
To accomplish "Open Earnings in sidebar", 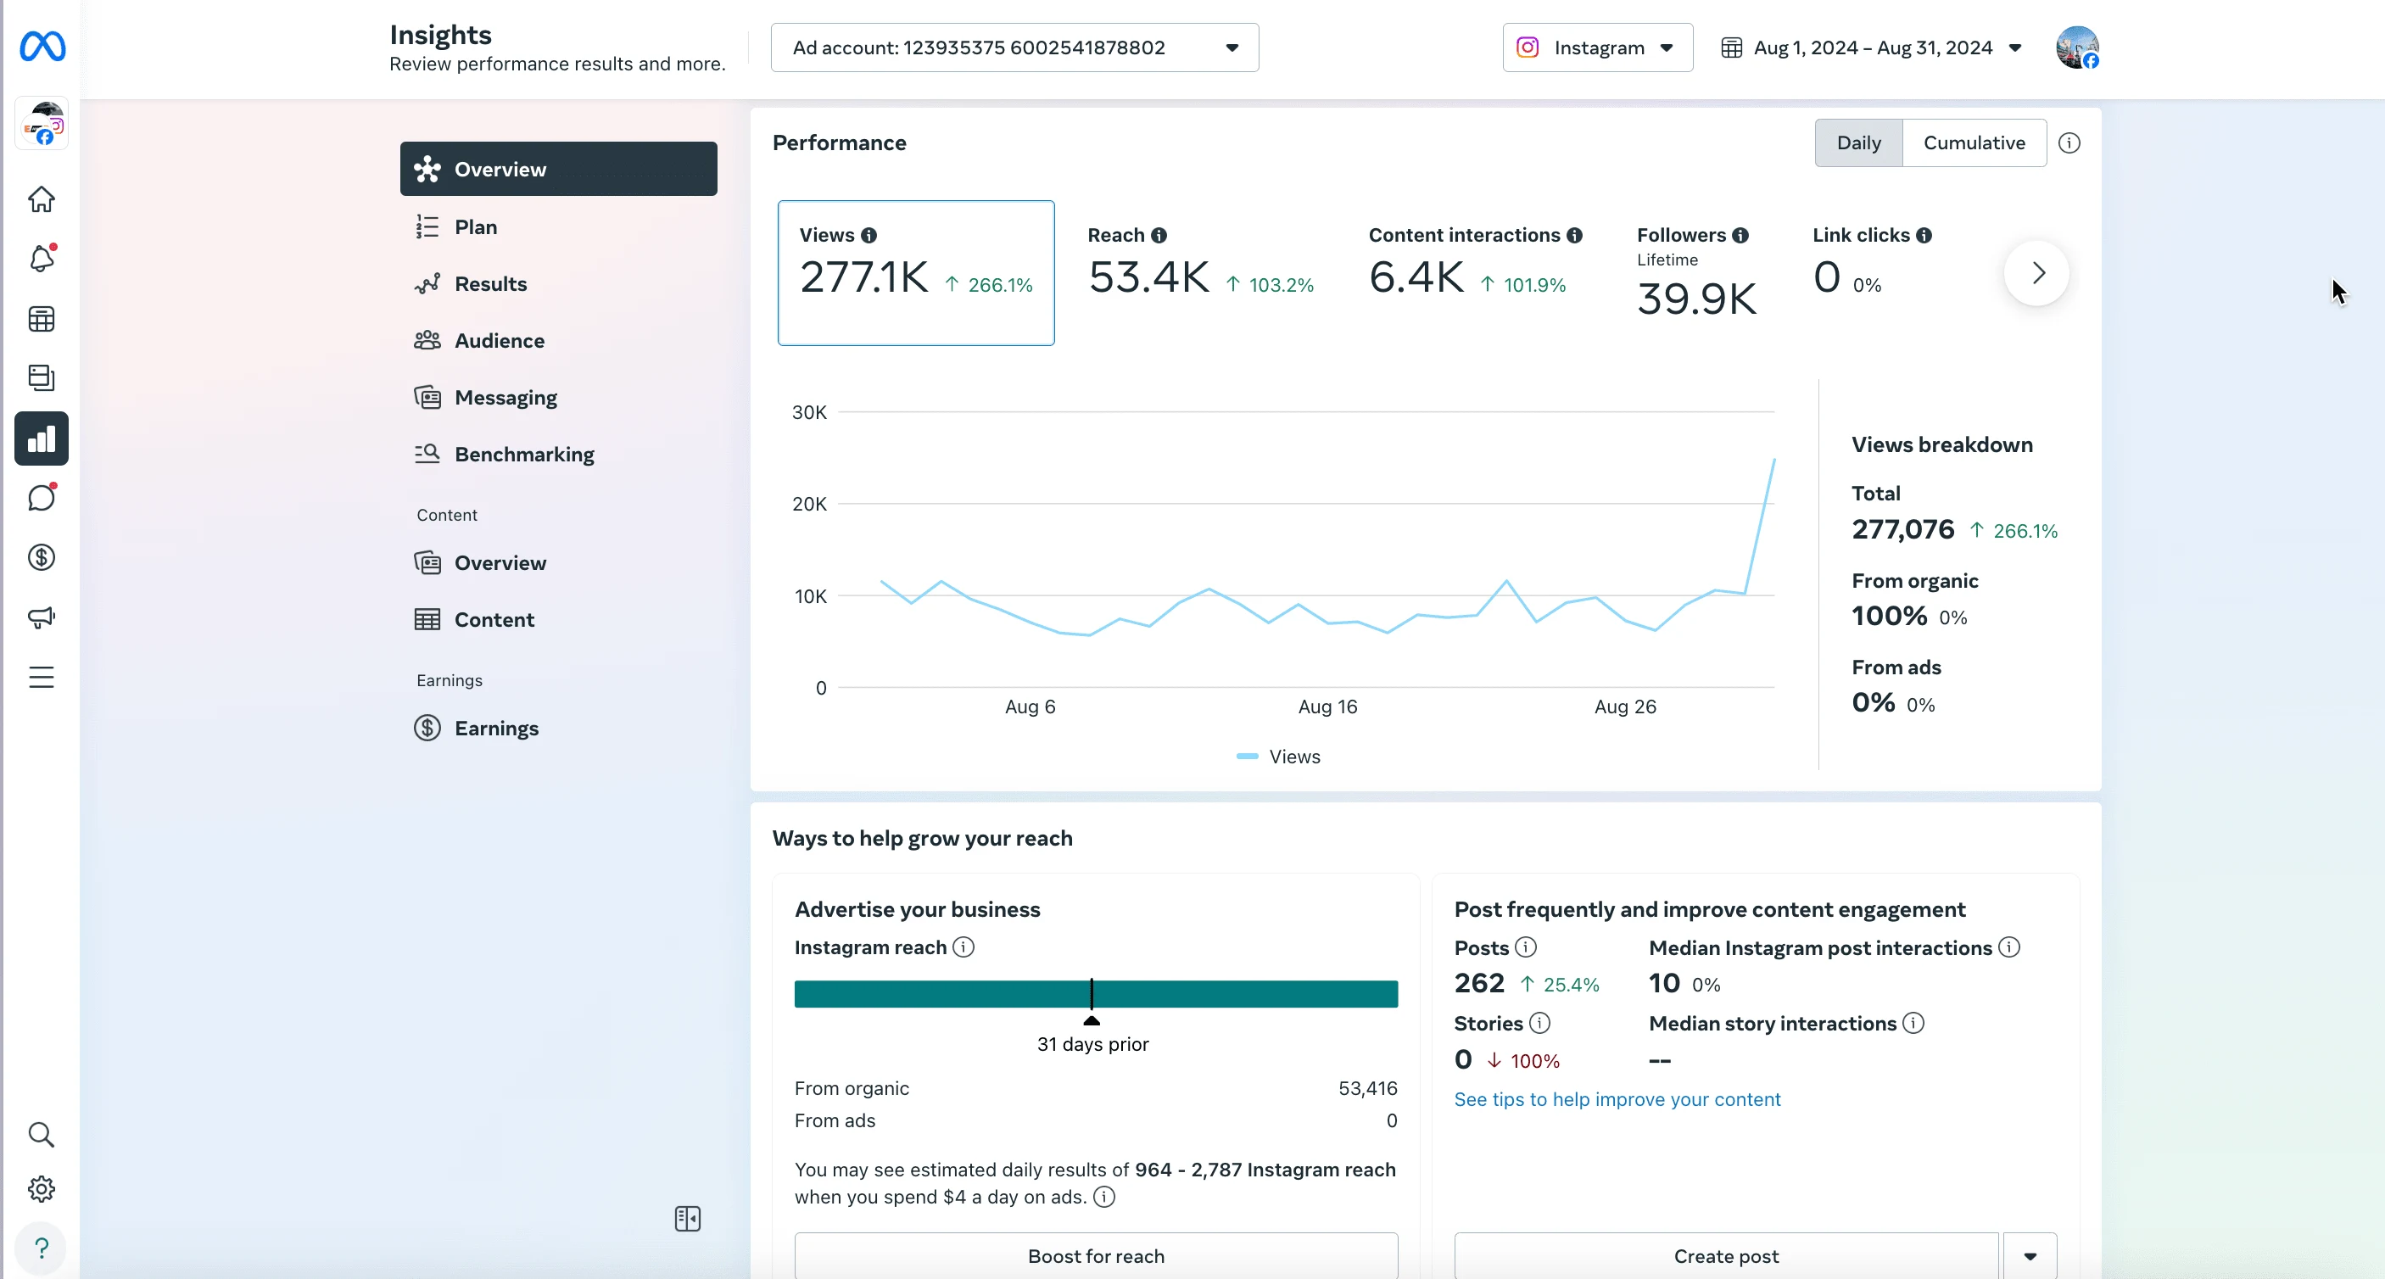I will tap(558, 728).
